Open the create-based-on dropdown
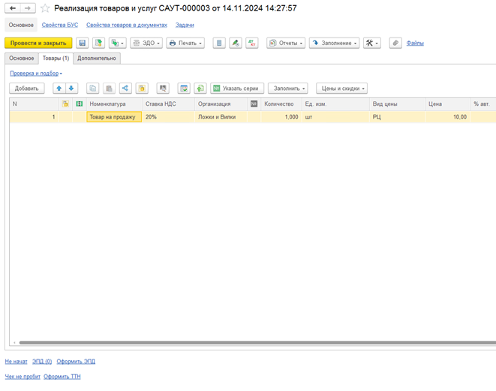496x391 pixels. coord(118,43)
